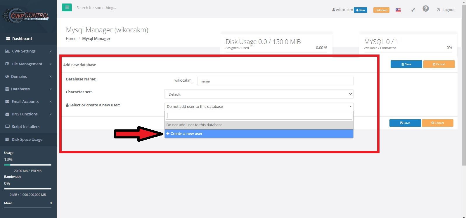Click the Dashboard grid icon
Viewport: 466px width, 218px height.
coord(8,38)
